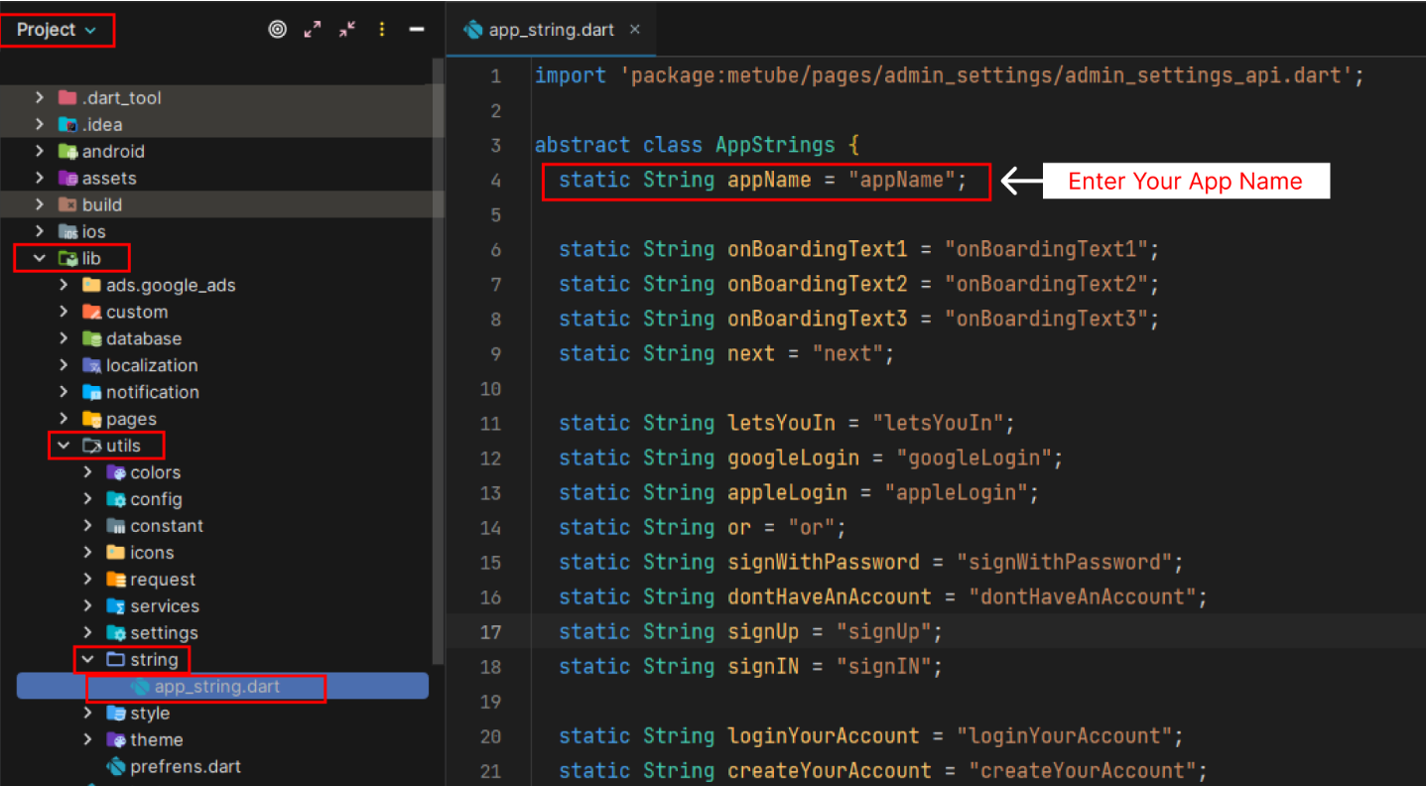Close the app_string.dart editor tab
The image size is (1426, 786).
635,30
